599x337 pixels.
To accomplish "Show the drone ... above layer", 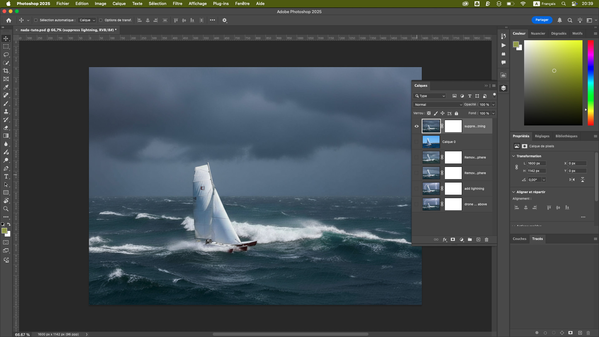I will [x=416, y=204].
